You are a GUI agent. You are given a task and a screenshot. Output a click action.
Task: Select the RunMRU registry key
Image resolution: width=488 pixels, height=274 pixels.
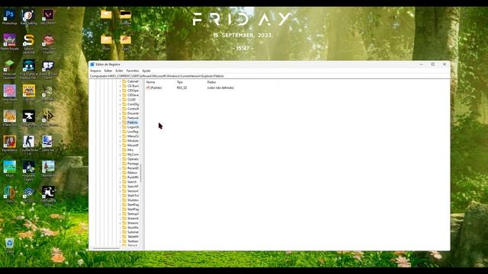coord(133,177)
